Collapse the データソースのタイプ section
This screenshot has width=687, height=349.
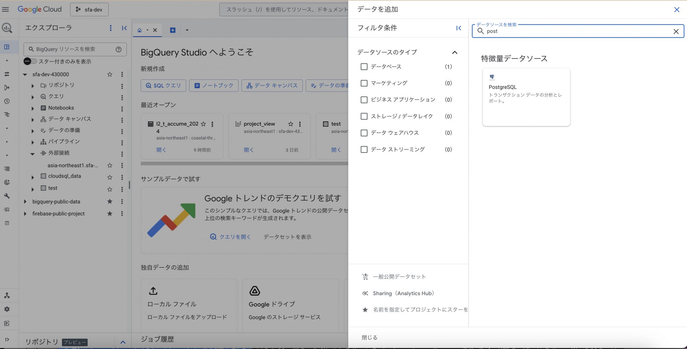(x=455, y=52)
